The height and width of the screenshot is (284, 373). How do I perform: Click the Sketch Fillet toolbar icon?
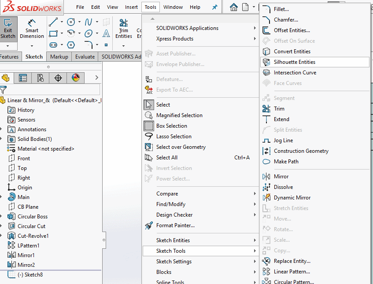(x=89, y=45)
